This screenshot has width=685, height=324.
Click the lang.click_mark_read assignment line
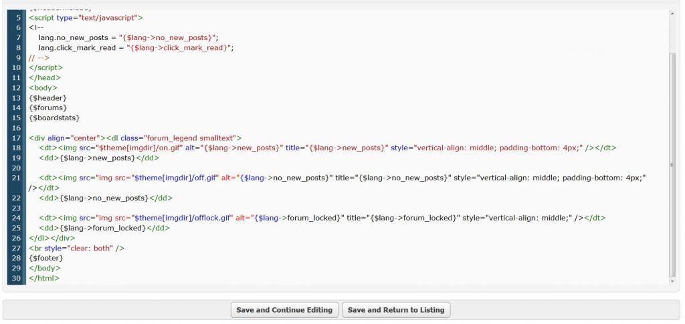pyautogui.click(x=136, y=48)
